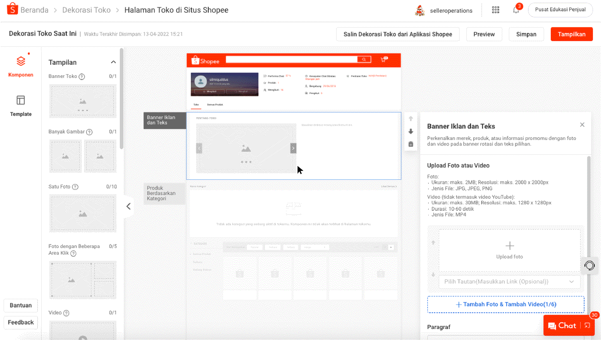601x340 pixels.
Task: Open Dekorasi Toko breadcrumb link
Action: pyautogui.click(x=86, y=10)
